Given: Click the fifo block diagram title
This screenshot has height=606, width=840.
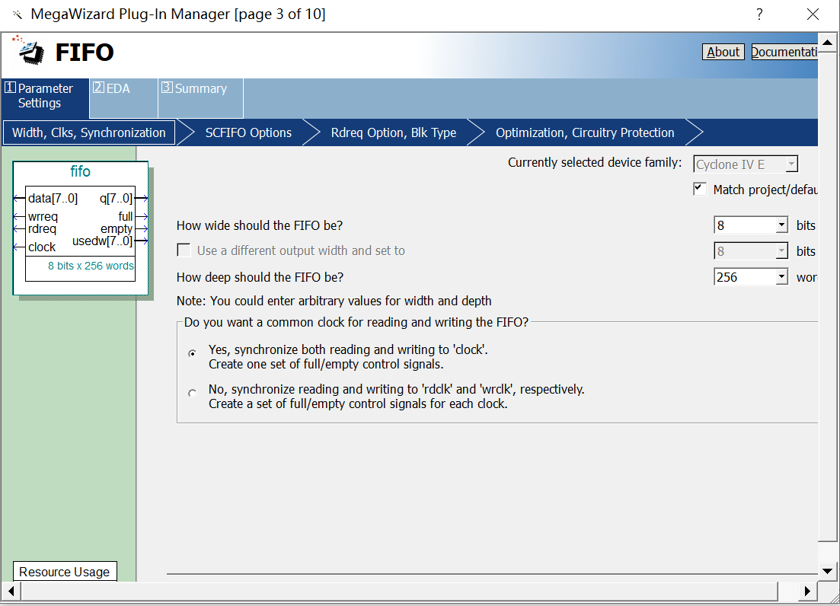Looking at the screenshot, I should [x=81, y=171].
